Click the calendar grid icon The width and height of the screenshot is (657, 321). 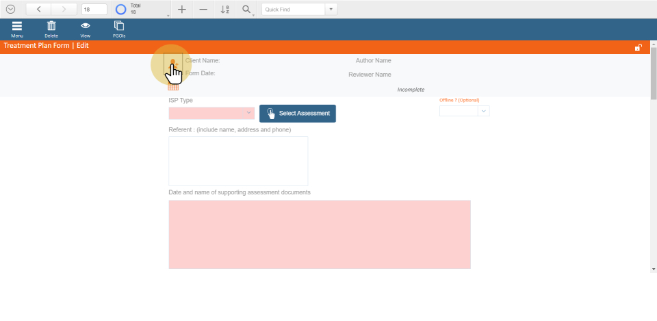[173, 86]
